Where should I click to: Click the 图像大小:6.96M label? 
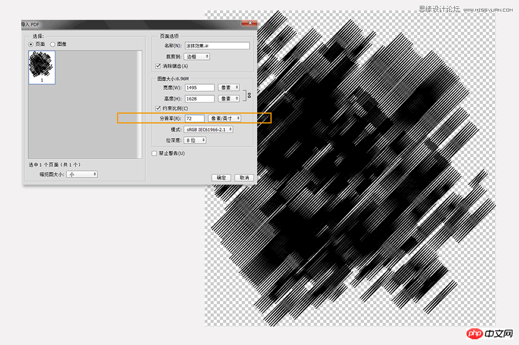tap(173, 79)
